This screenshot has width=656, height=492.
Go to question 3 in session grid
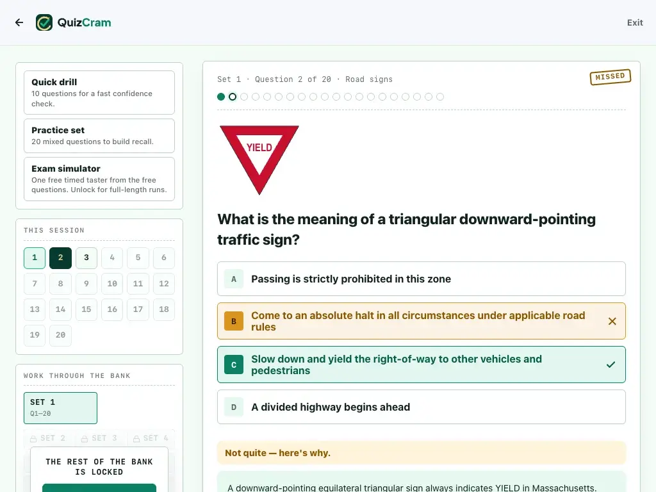click(86, 258)
